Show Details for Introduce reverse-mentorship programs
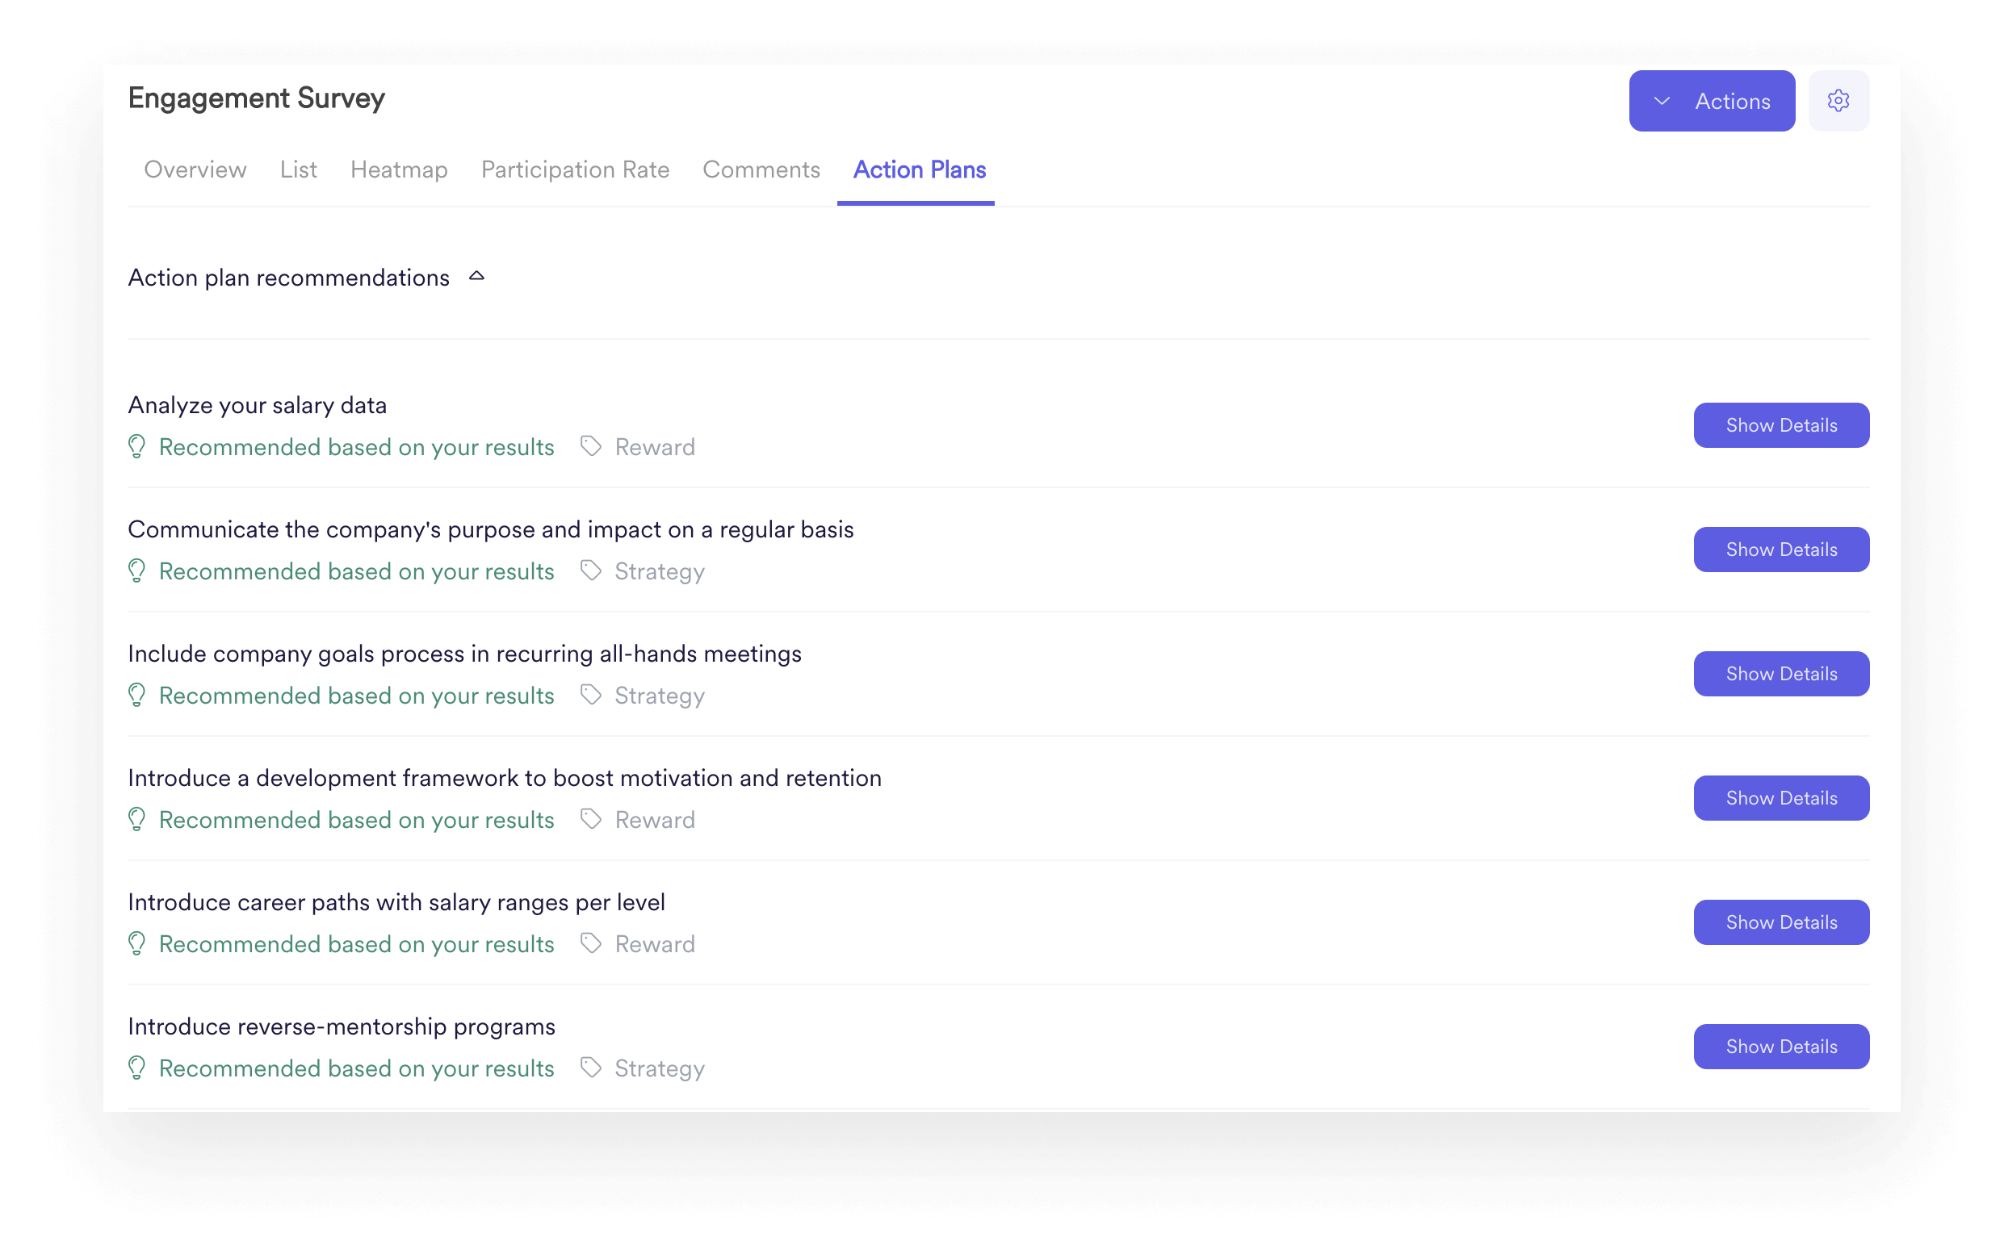Screen dimensions: 2004x1254 [1781, 1046]
